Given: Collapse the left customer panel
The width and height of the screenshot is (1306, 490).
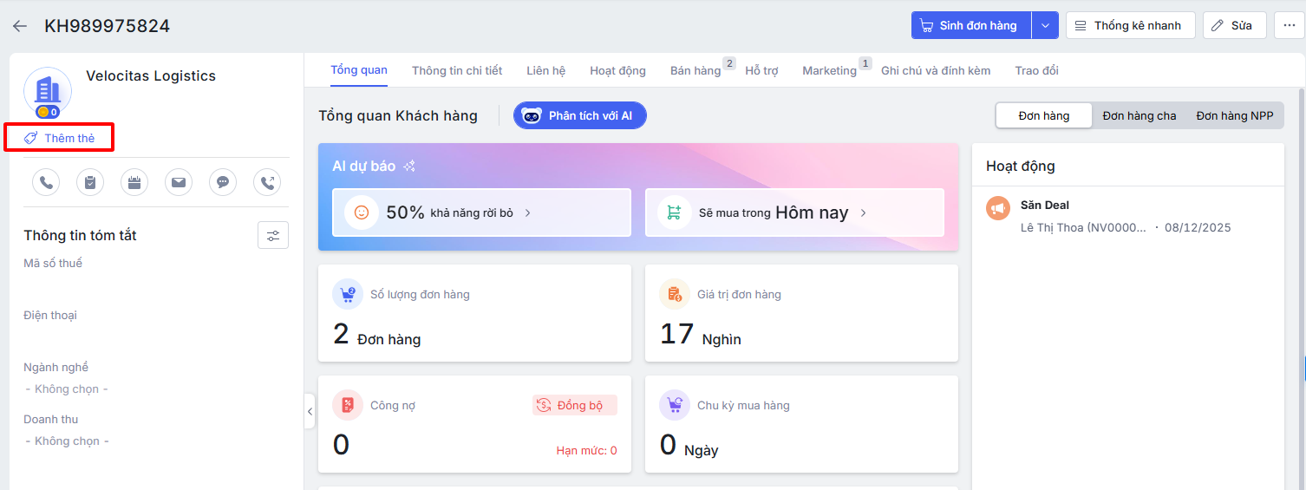Looking at the screenshot, I should tap(310, 411).
